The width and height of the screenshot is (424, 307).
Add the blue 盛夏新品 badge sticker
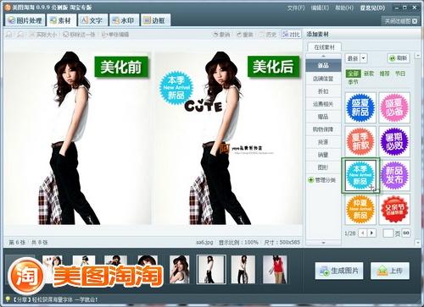(360, 107)
